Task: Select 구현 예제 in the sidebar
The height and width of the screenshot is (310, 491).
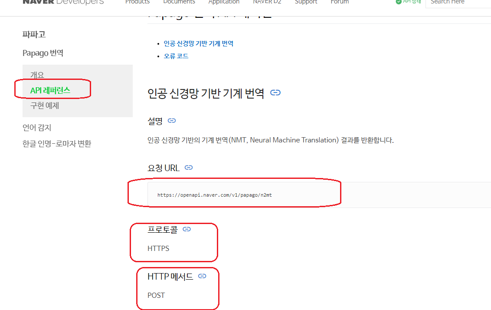Action: point(45,106)
